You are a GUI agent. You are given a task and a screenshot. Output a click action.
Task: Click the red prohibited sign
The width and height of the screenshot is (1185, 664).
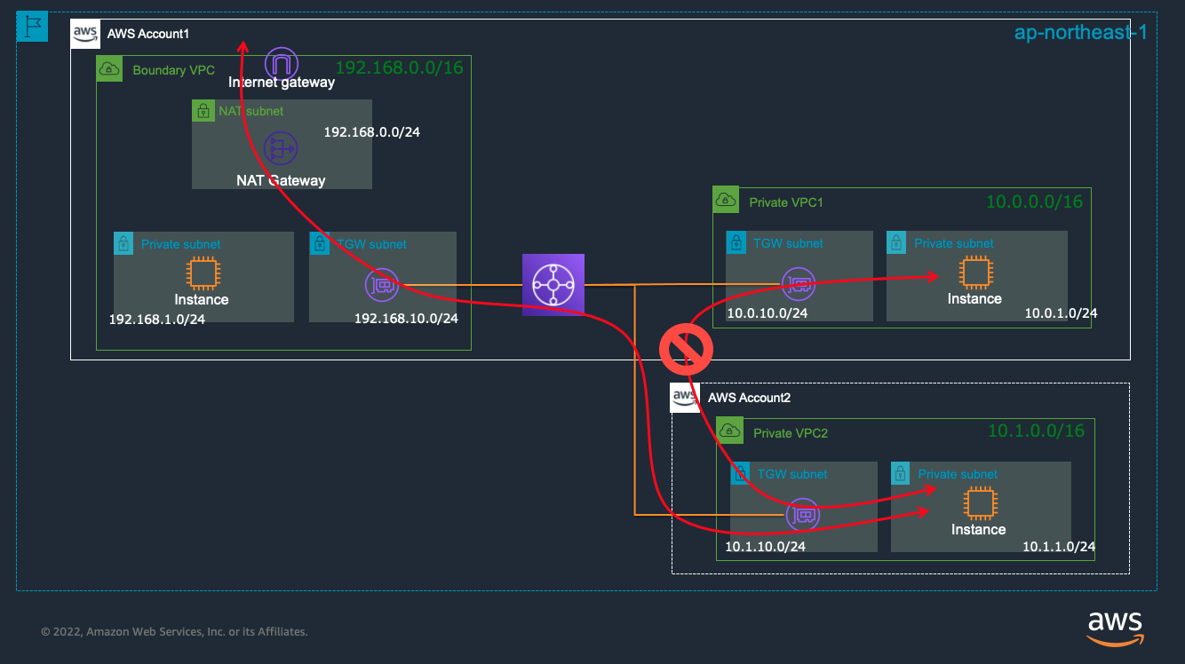pyautogui.click(x=687, y=350)
